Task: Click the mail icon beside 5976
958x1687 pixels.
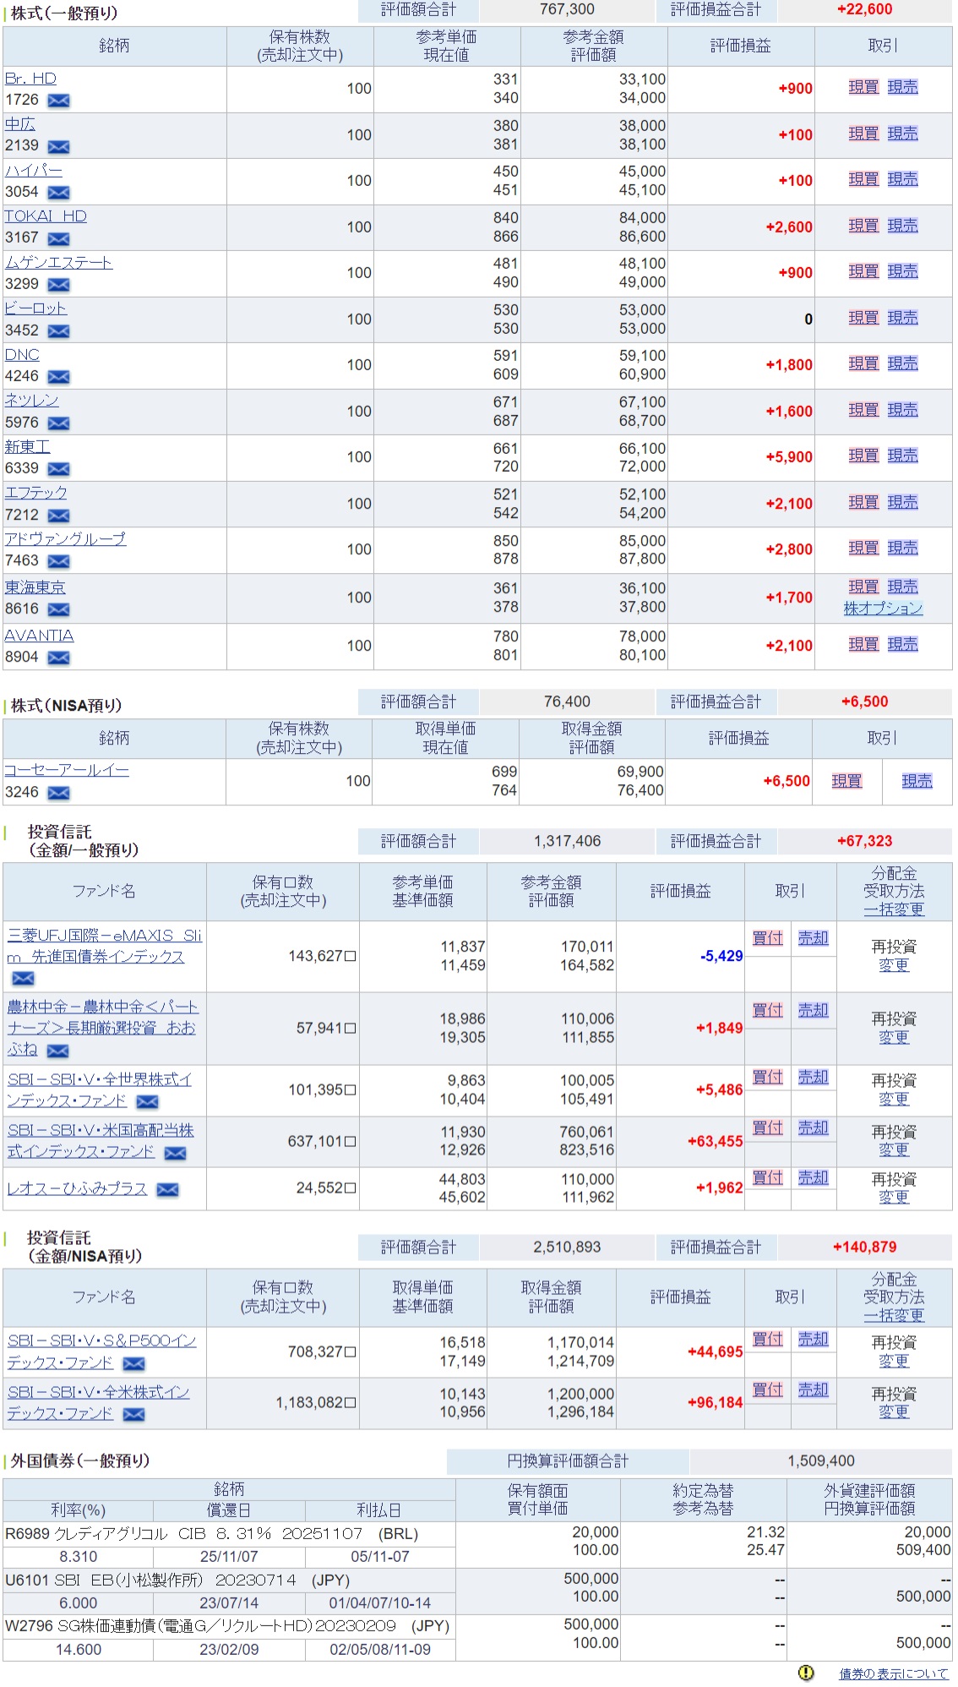Action: coord(58,423)
